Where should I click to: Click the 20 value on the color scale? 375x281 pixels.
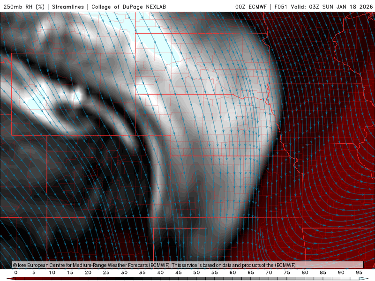pos(88,273)
